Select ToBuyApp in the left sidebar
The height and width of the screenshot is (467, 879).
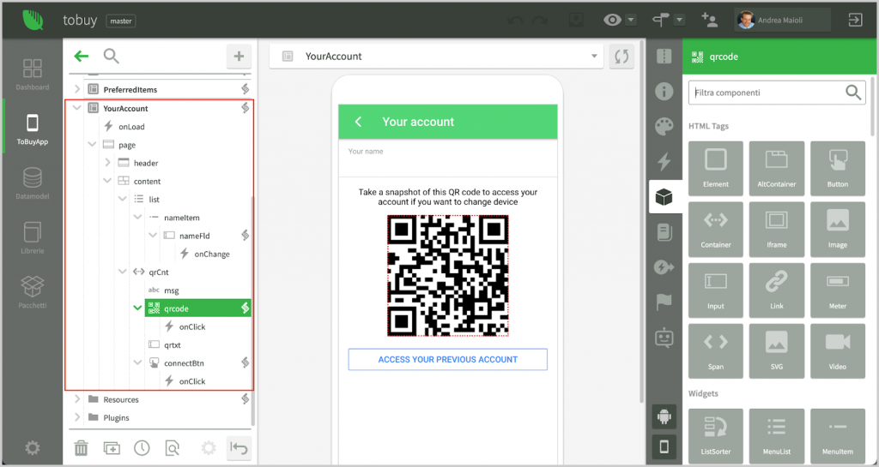tap(33, 129)
